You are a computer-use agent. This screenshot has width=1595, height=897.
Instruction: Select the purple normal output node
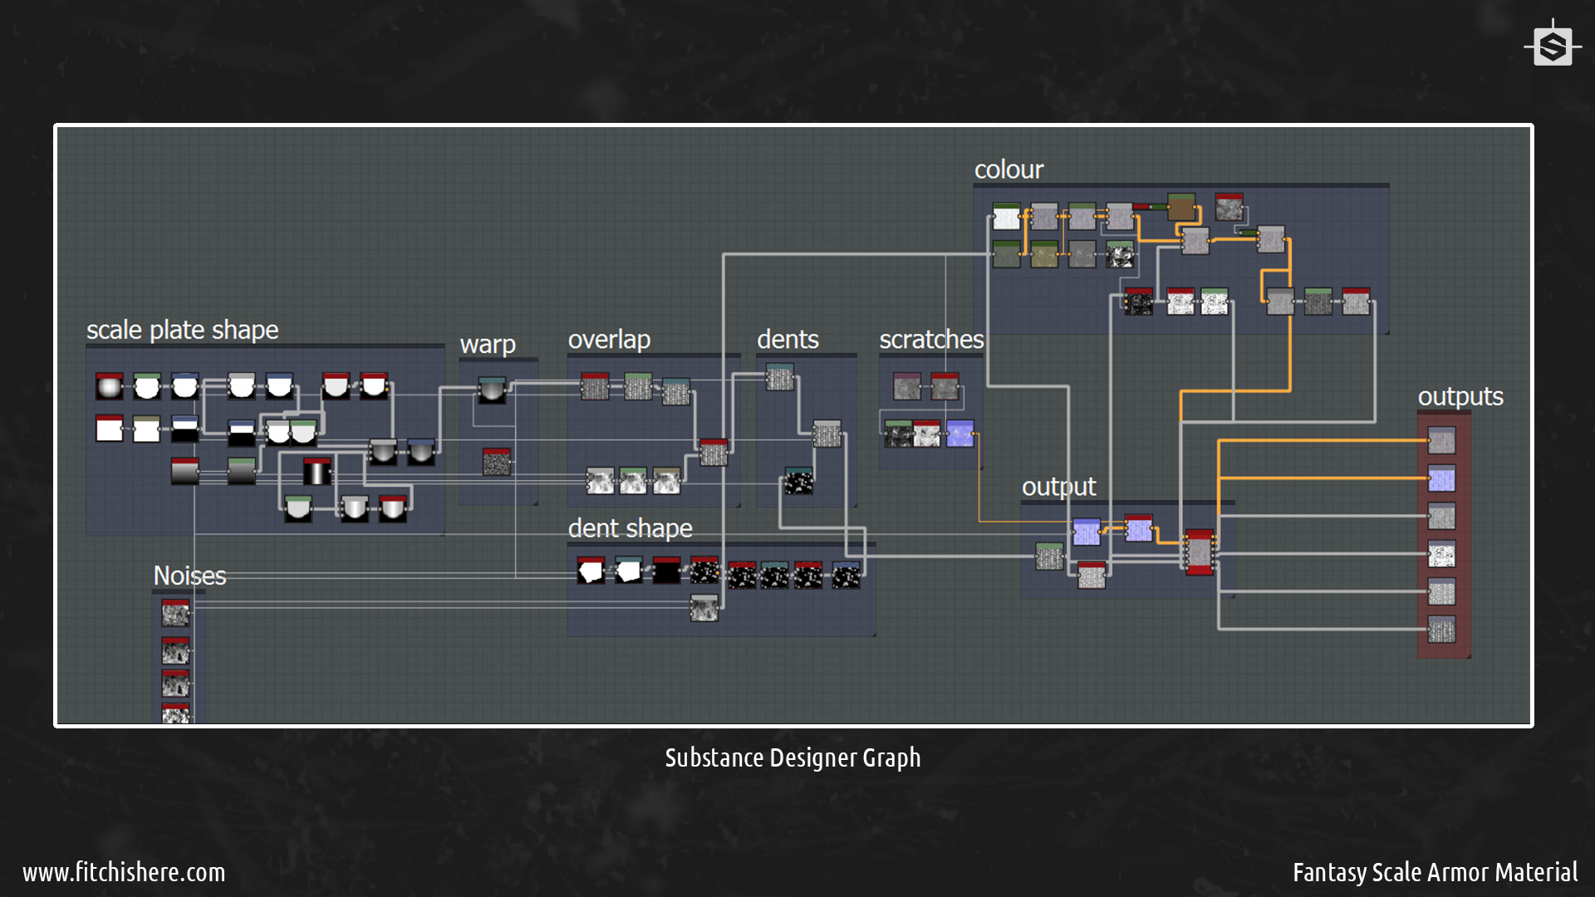coord(1441,478)
